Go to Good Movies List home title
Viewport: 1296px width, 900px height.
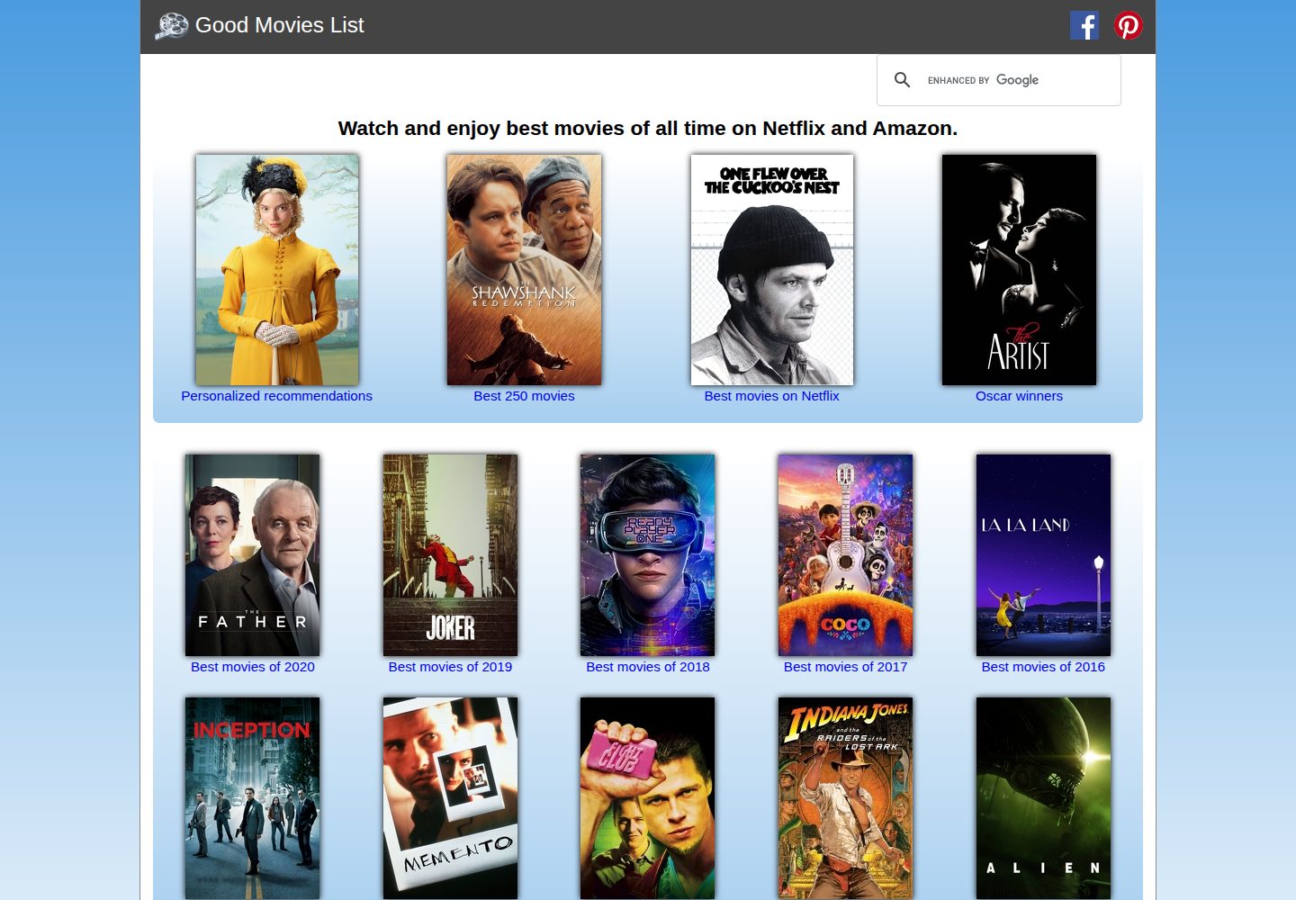tap(279, 25)
